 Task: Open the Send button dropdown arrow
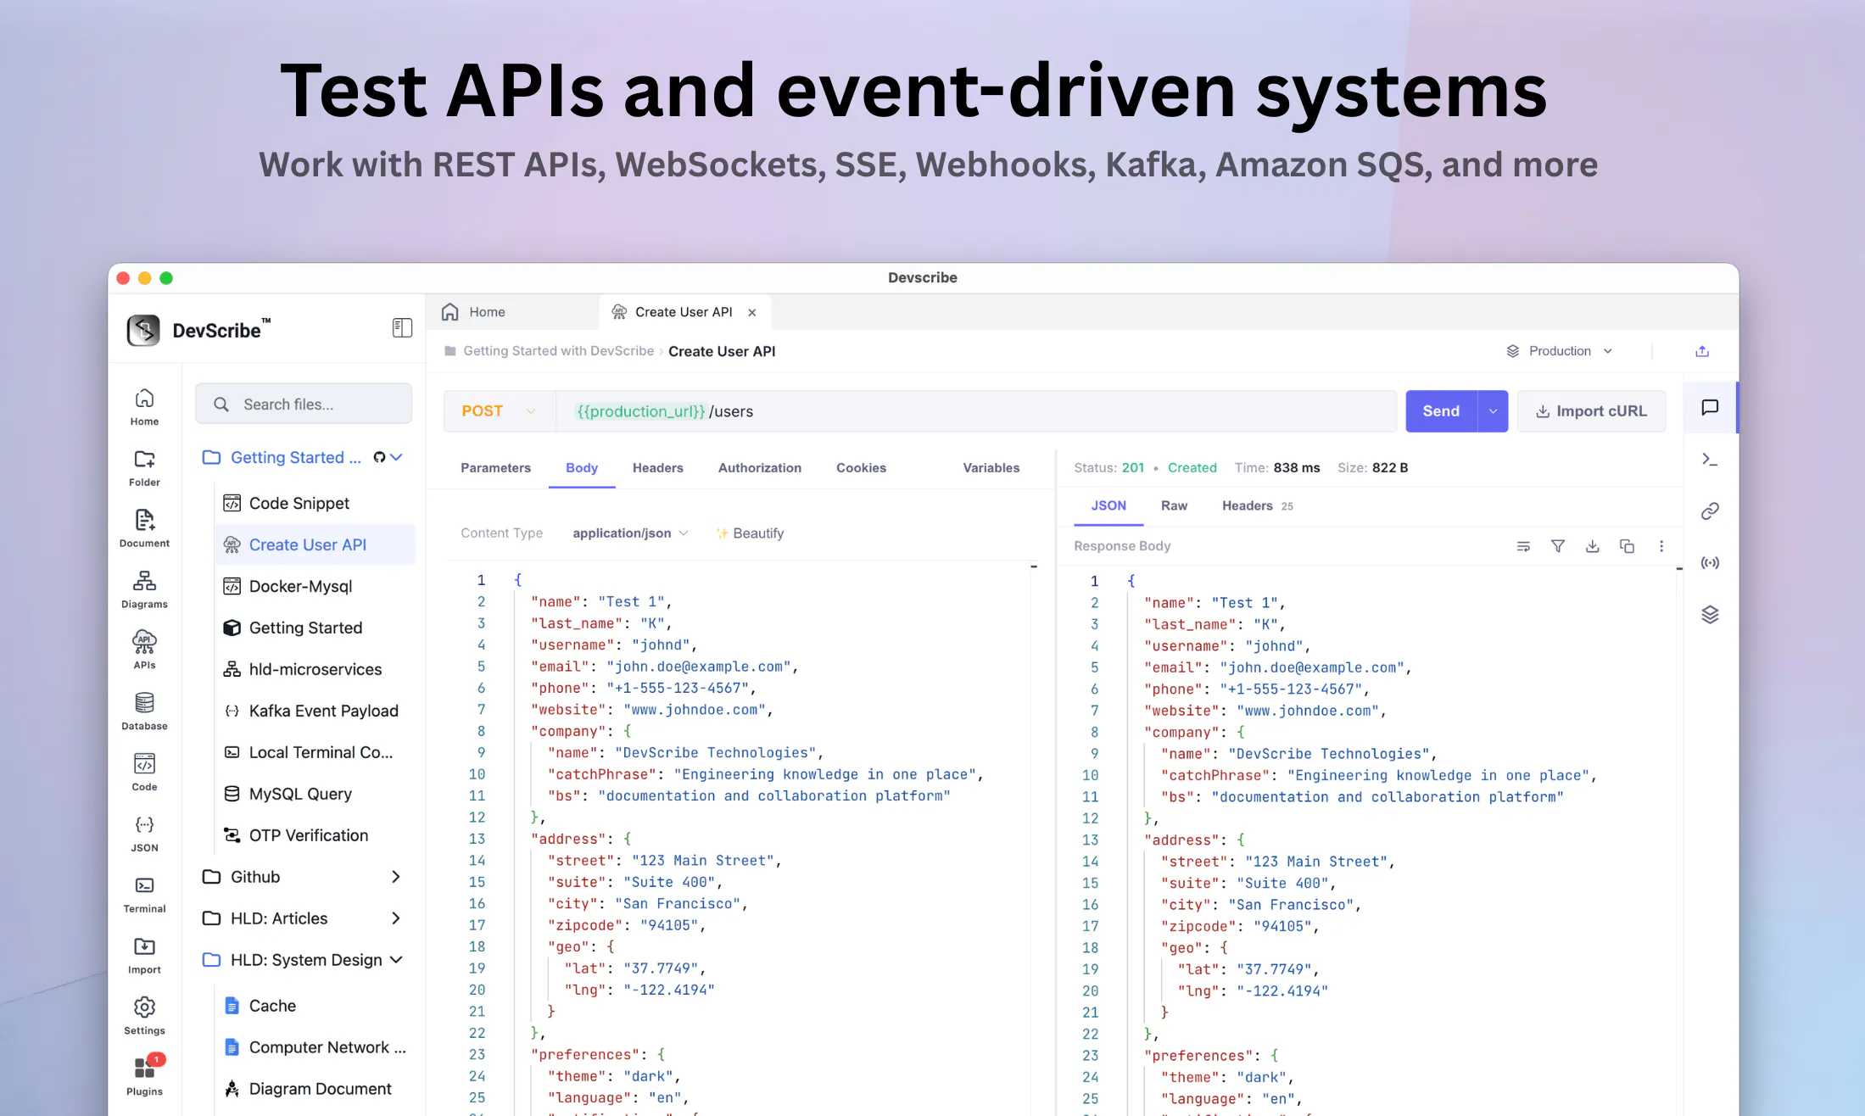1493,411
